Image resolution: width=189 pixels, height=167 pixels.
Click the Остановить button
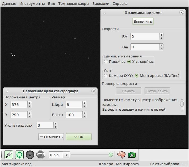(157, 91)
